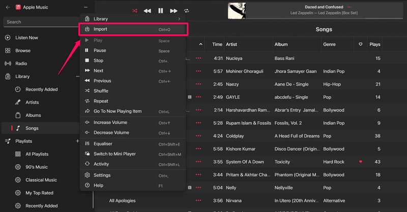Toggle repeat icon in playback bar
This screenshot has height=212, width=407.
pyautogui.click(x=187, y=11)
